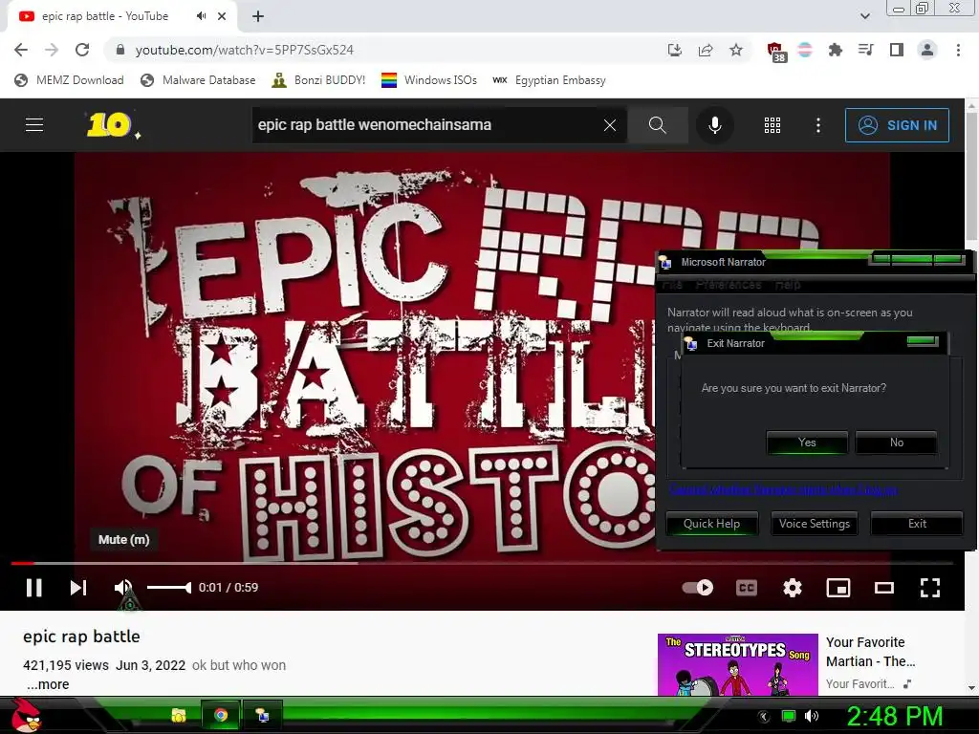This screenshot has height=734, width=979.
Task: Click the video progress bar
Action: [482, 563]
